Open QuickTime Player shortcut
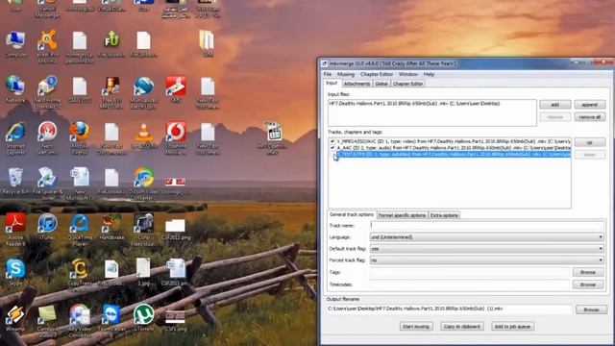The image size is (615, 346). click(x=80, y=230)
